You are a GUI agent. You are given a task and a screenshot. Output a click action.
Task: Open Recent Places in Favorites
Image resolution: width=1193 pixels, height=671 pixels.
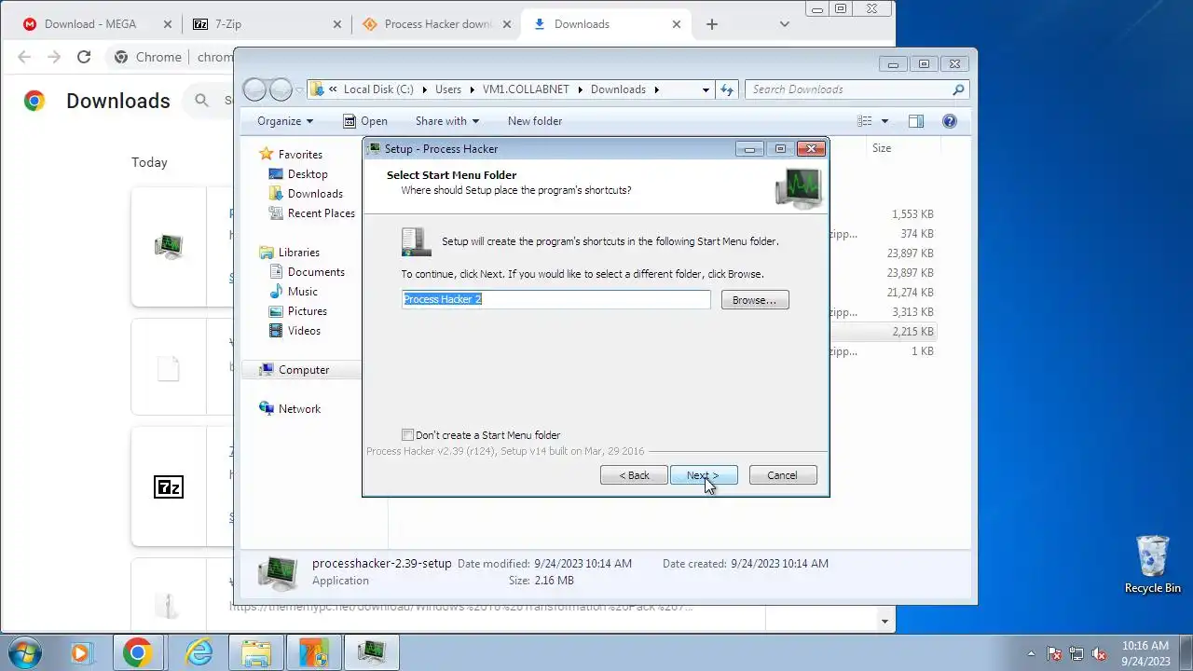[321, 213]
